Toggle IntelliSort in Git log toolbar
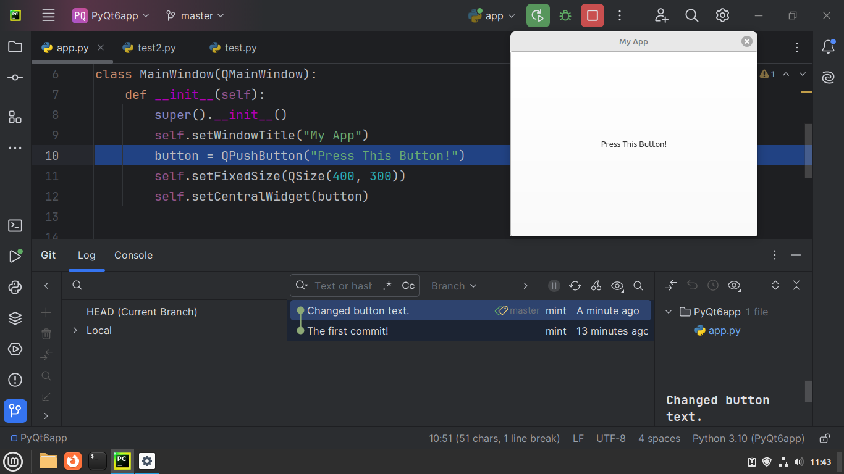The height and width of the screenshot is (474, 844). pos(554,286)
